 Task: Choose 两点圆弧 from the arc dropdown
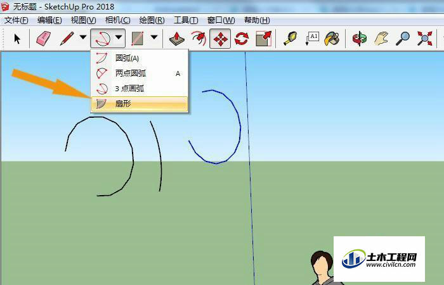[x=140, y=73]
